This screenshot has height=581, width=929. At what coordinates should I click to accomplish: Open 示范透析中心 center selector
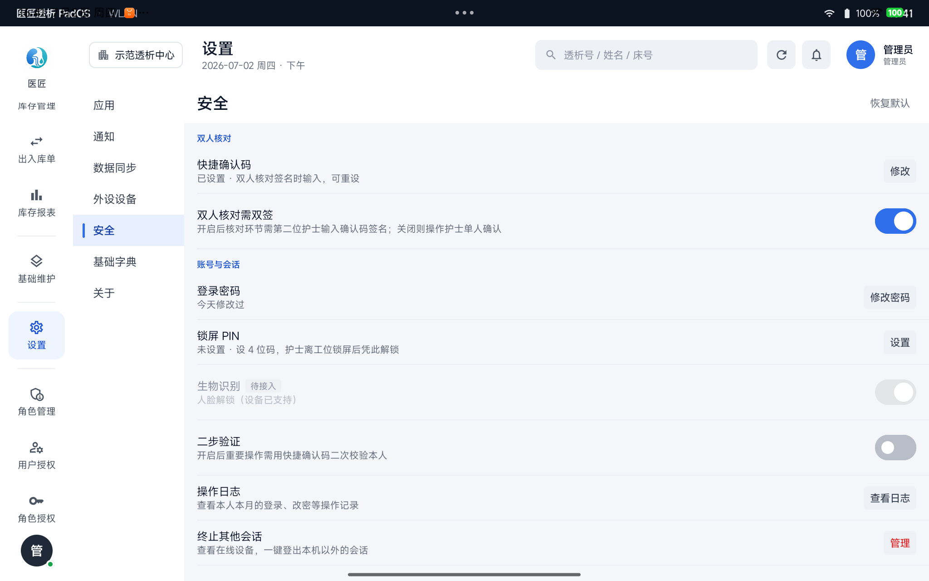pyautogui.click(x=136, y=55)
